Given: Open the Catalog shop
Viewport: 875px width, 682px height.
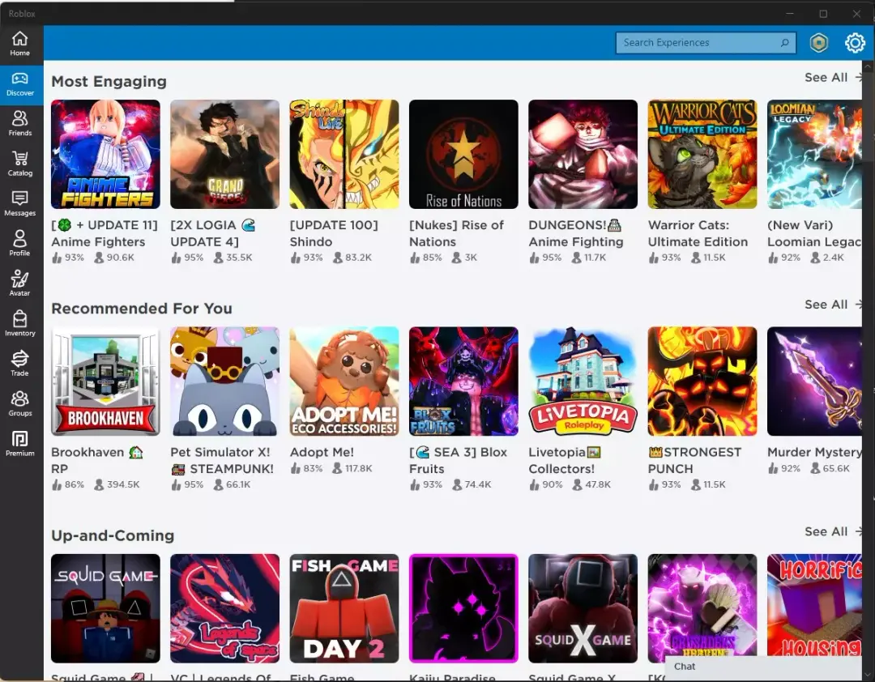Looking at the screenshot, I should click(20, 164).
